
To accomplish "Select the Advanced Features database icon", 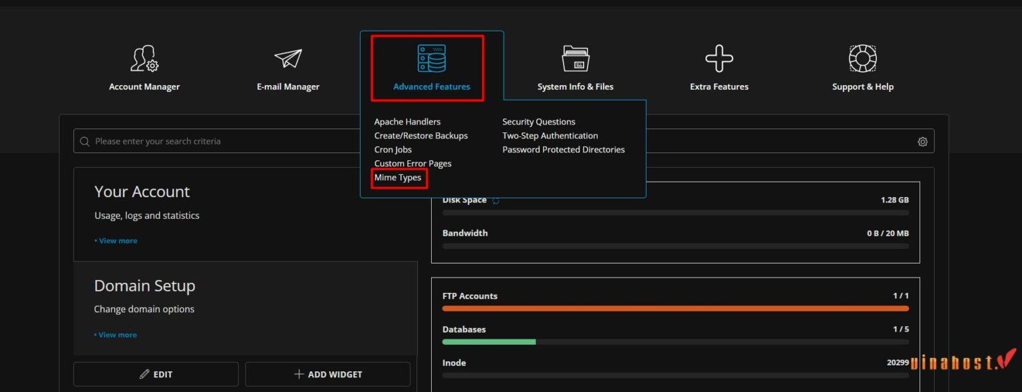I will pos(431,59).
